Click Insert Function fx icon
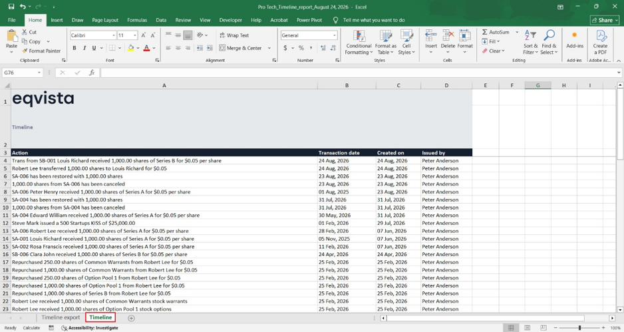Viewport: 624px width, 332px height. [x=92, y=73]
